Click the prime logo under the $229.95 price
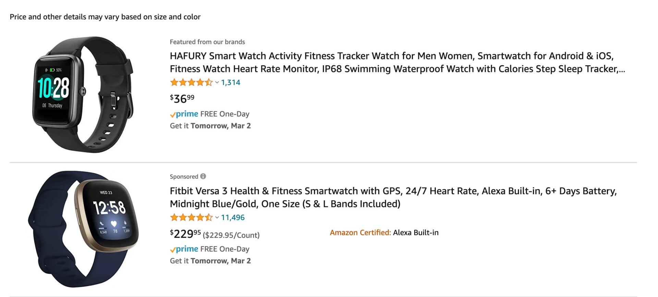The image size is (658, 297). click(x=184, y=249)
